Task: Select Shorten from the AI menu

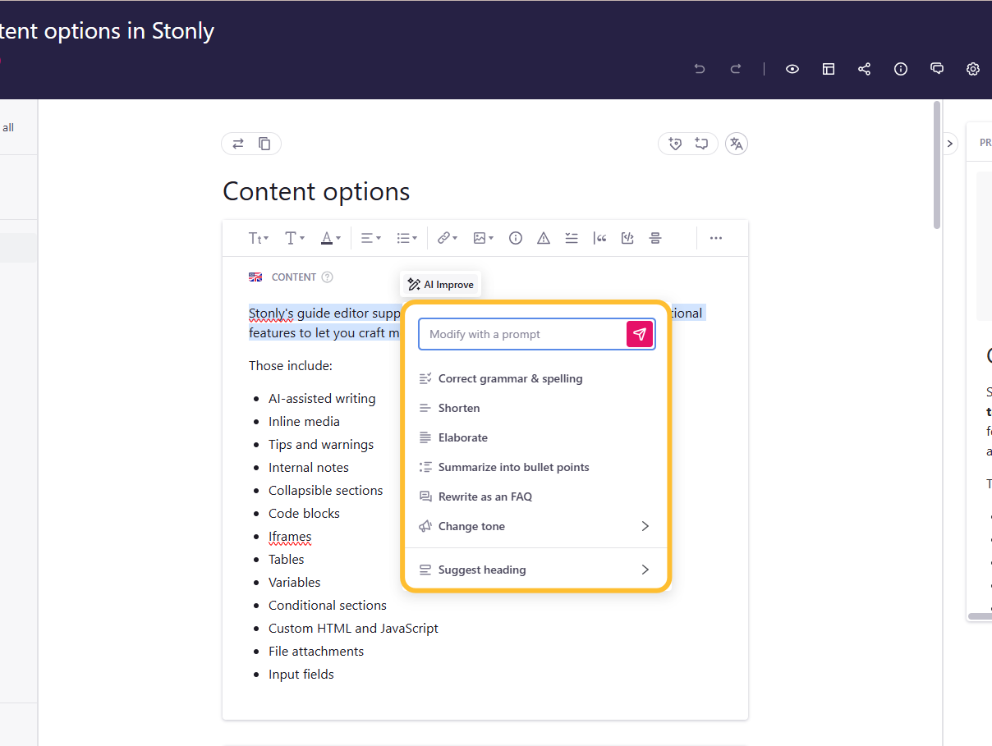Action: pos(459,408)
